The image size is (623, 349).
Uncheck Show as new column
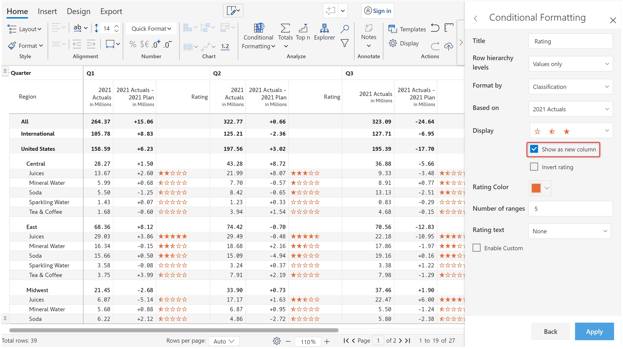[x=534, y=149]
